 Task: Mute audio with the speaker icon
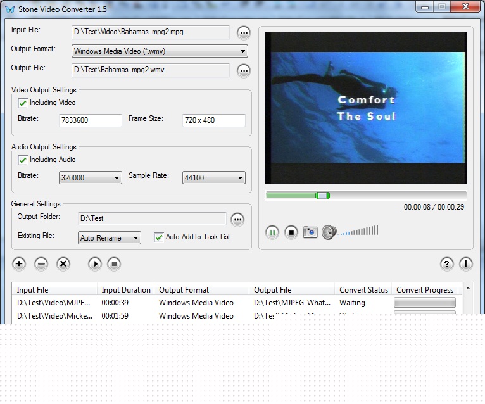[329, 232]
